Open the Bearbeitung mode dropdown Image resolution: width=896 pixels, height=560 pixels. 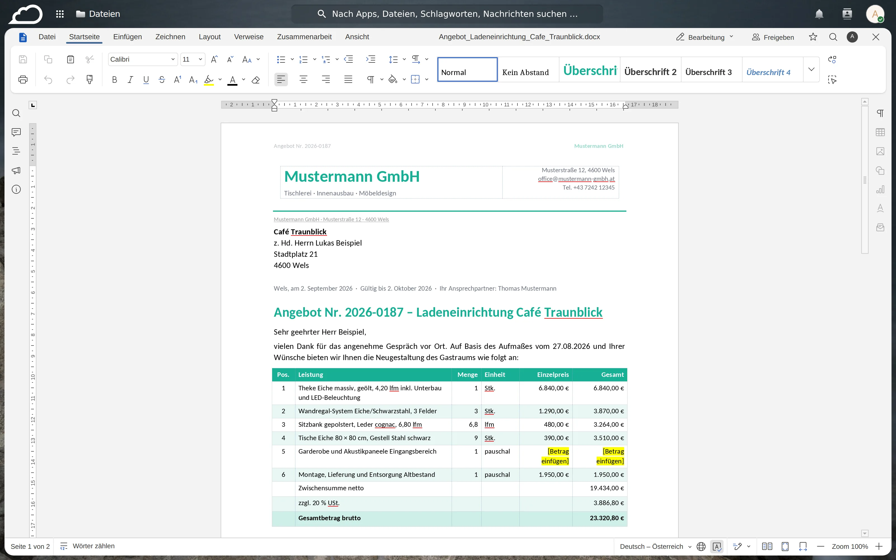tap(704, 37)
